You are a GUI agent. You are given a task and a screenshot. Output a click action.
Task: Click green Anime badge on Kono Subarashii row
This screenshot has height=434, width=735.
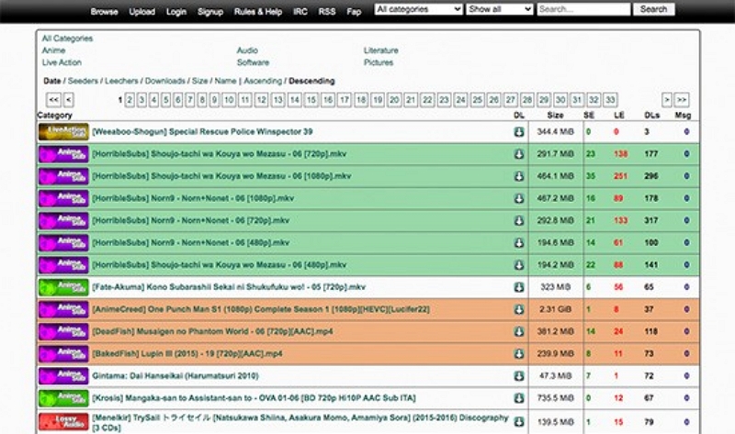[x=63, y=287]
